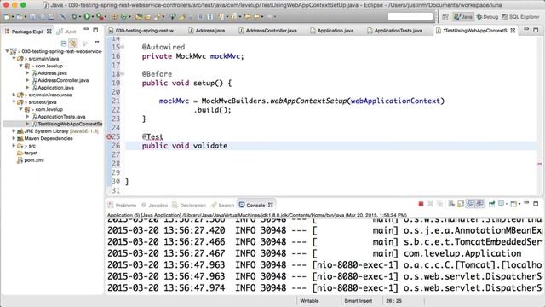The width and height of the screenshot is (545, 307).
Task: Toggle Show Console When Standard Error Changes
Action: pos(479,204)
